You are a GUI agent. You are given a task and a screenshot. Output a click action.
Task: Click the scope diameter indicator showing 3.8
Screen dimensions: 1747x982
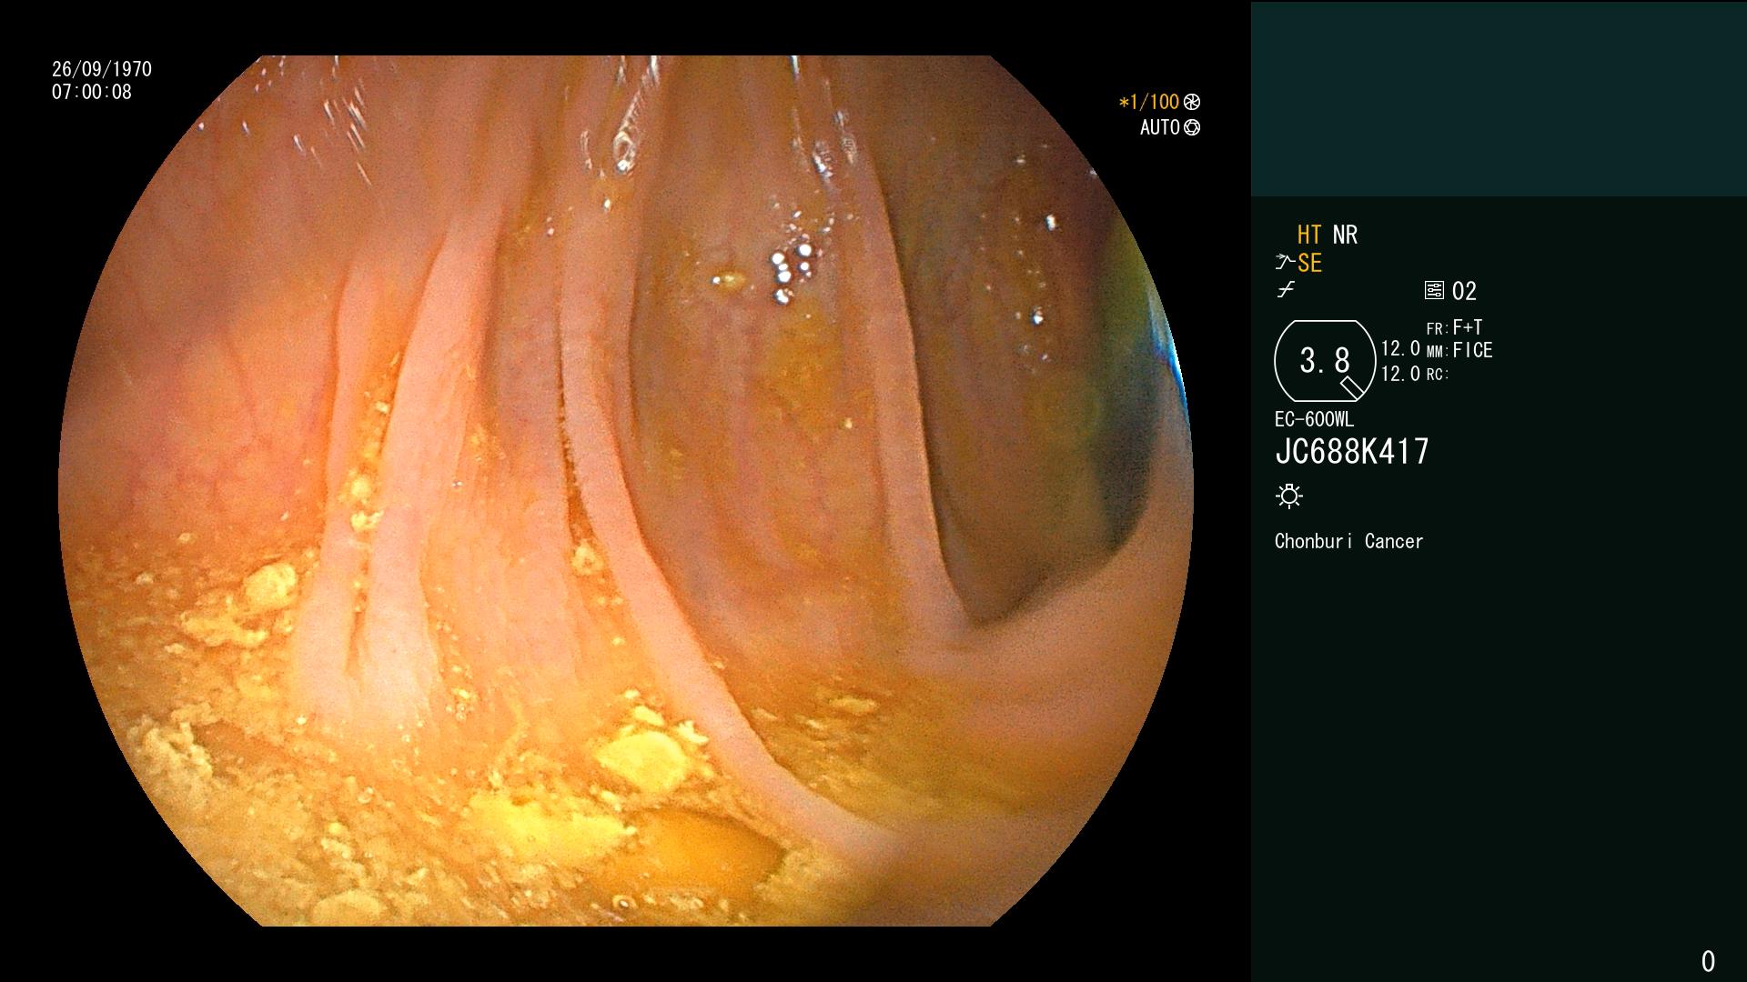1325,361
